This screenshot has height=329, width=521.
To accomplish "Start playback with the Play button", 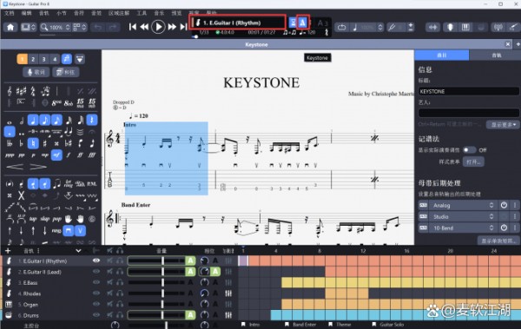I will coord(158,27).
